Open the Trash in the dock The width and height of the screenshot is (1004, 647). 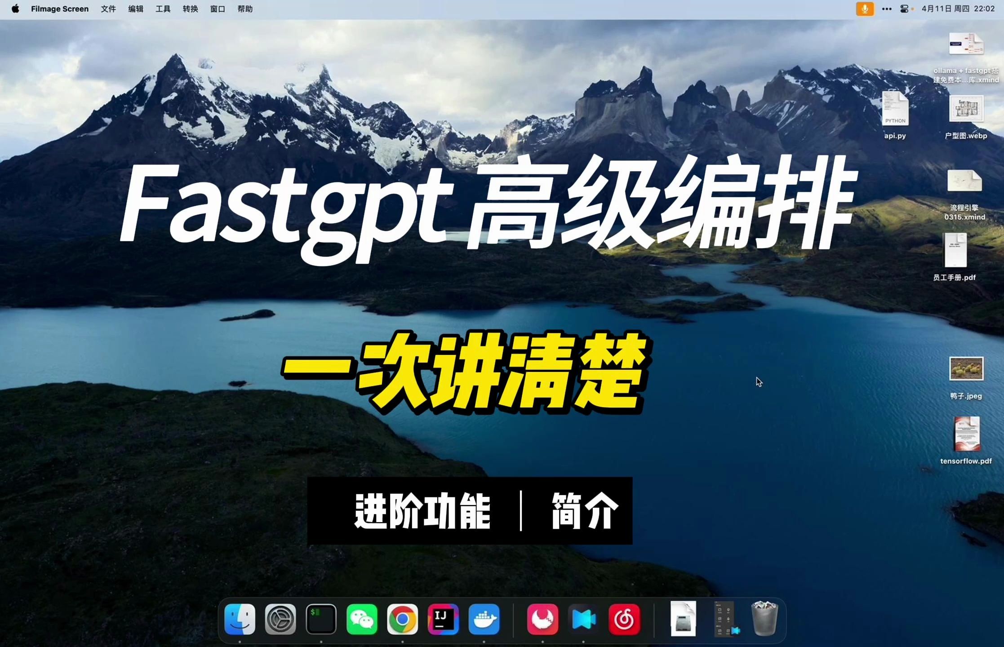click(x=764, y=619)
